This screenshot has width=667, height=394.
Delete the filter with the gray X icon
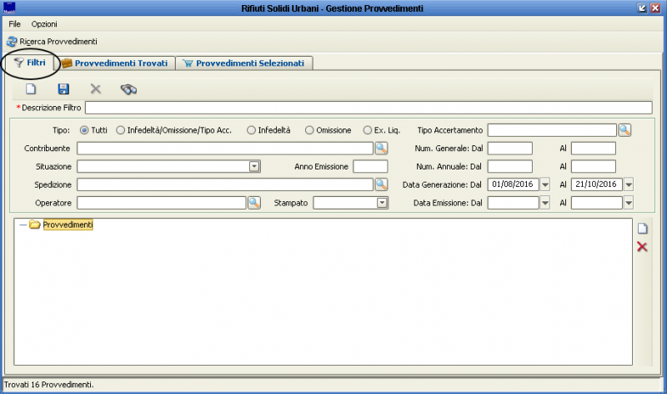point(96,89)
